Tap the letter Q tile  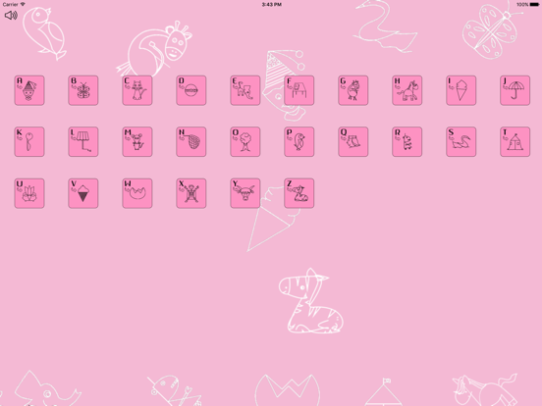352,141
